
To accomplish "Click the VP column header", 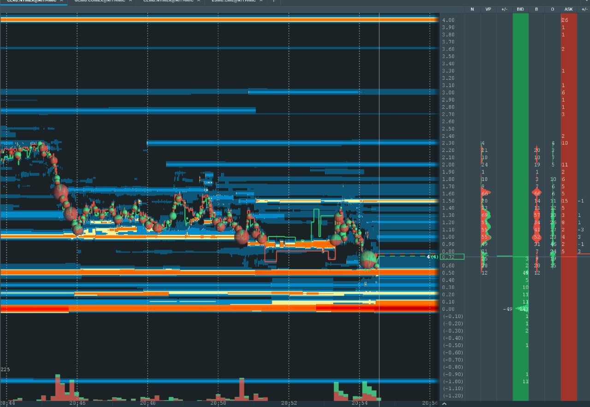I will point(488,9).
